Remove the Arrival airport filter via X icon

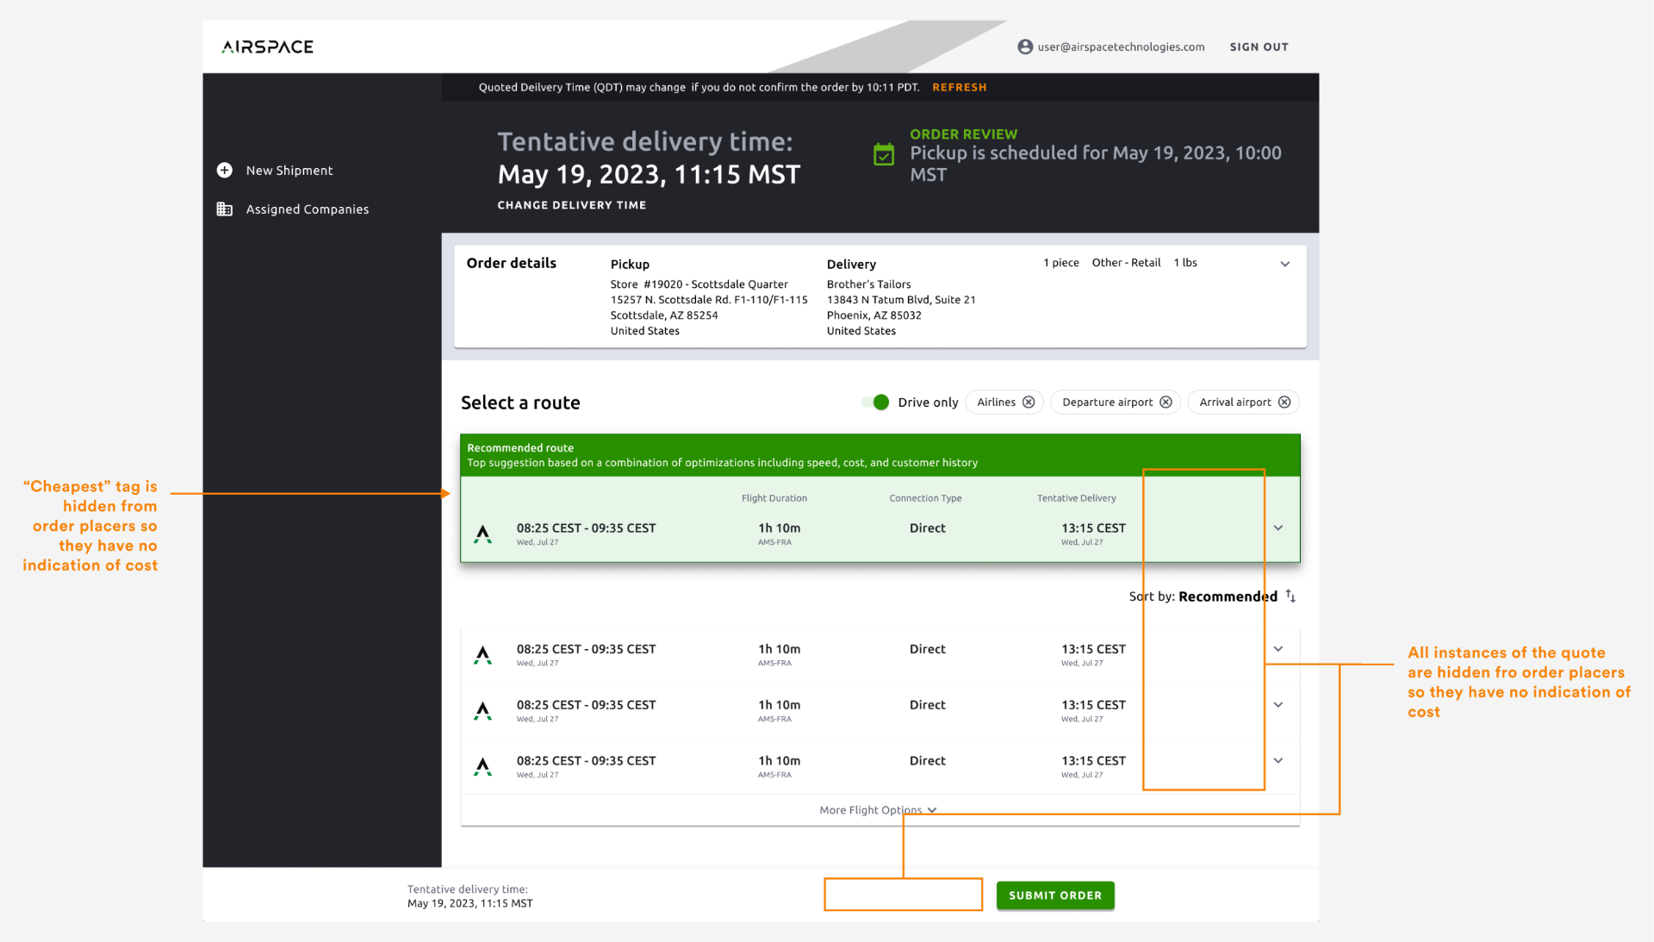pos(1284,402)
